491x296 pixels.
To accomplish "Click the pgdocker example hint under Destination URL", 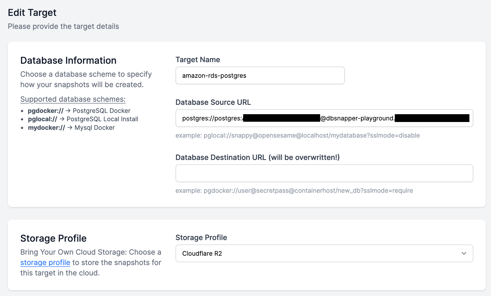I will pos(294,190).
